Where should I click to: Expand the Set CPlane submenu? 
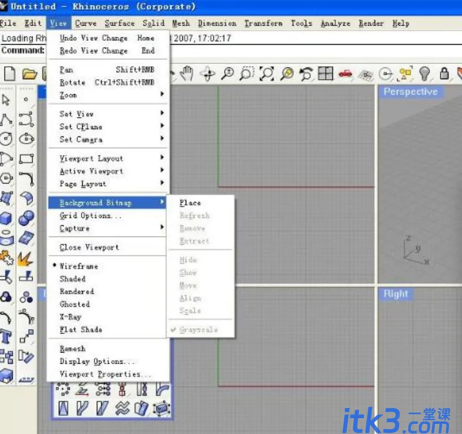tap(109, 127)
